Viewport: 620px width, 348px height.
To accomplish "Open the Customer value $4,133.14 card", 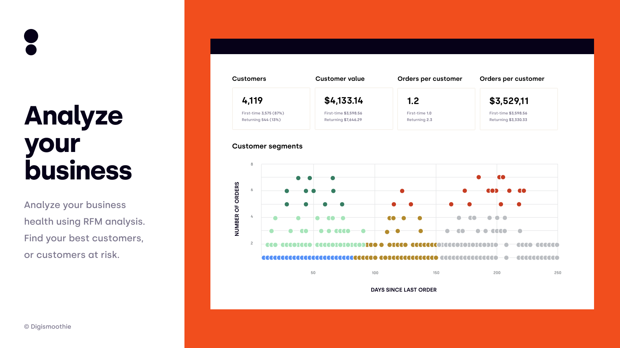I will [354, 109].
